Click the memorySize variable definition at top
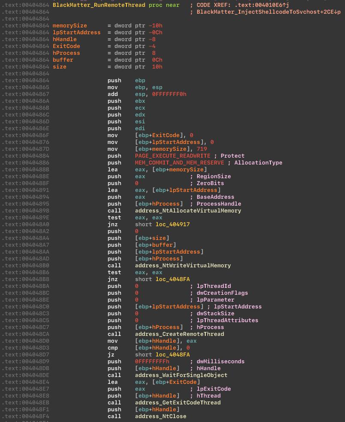This screenshot has height=422, width=345. pos(69,26)
